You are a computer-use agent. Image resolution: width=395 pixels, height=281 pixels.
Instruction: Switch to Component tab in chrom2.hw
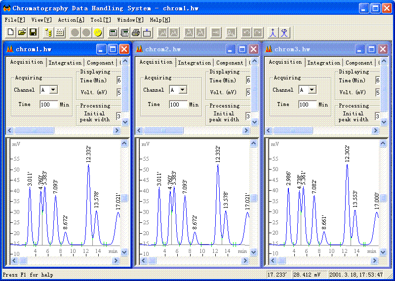pyautogui.click(x=230, y=63)
